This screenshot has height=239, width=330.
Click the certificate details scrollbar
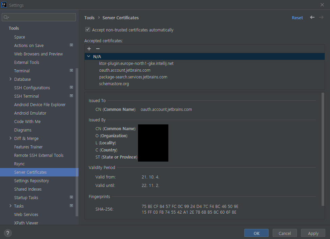coord(323,149)
